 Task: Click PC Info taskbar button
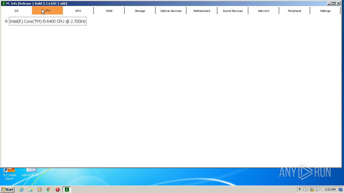(67, 190)
